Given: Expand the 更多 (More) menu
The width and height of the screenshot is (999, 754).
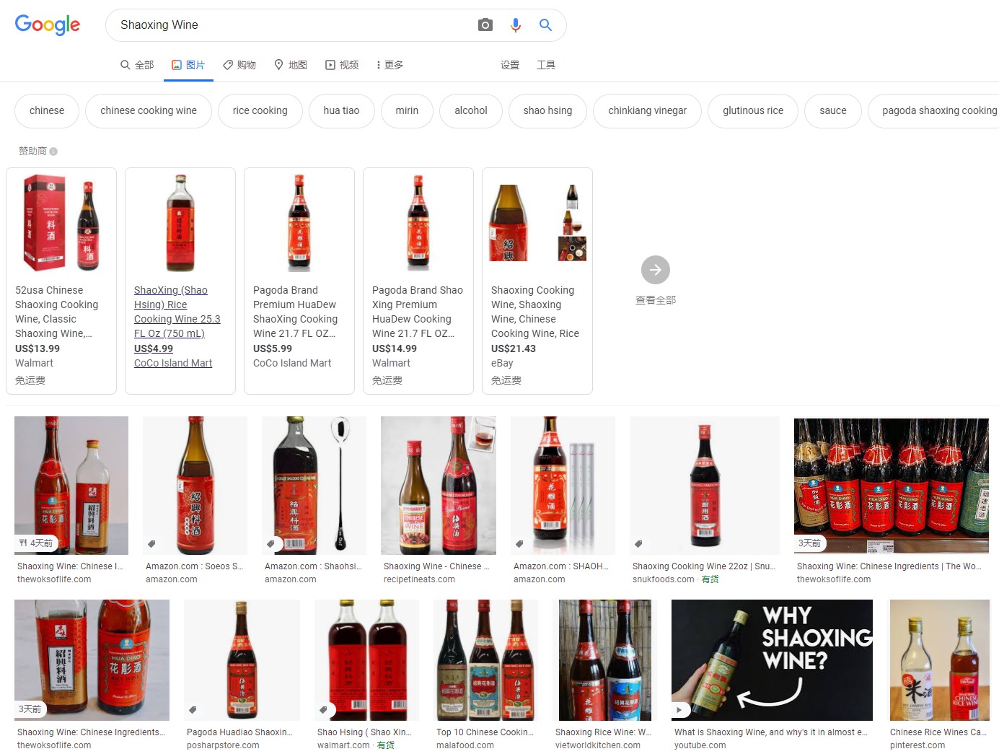Looking at the screenshot, I should click(x=390, y=65).
